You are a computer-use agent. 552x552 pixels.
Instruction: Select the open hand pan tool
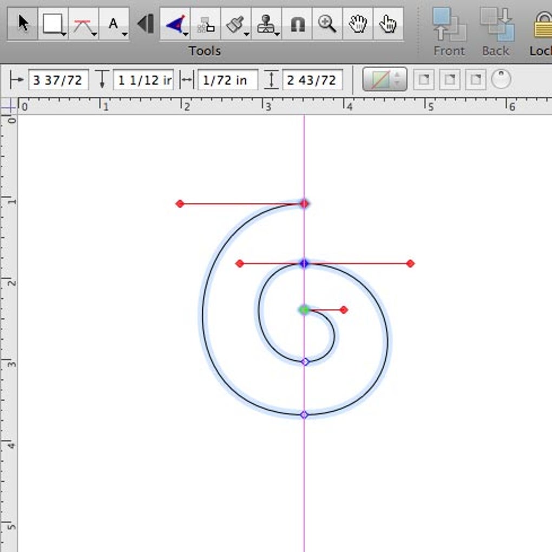[357, 24]
